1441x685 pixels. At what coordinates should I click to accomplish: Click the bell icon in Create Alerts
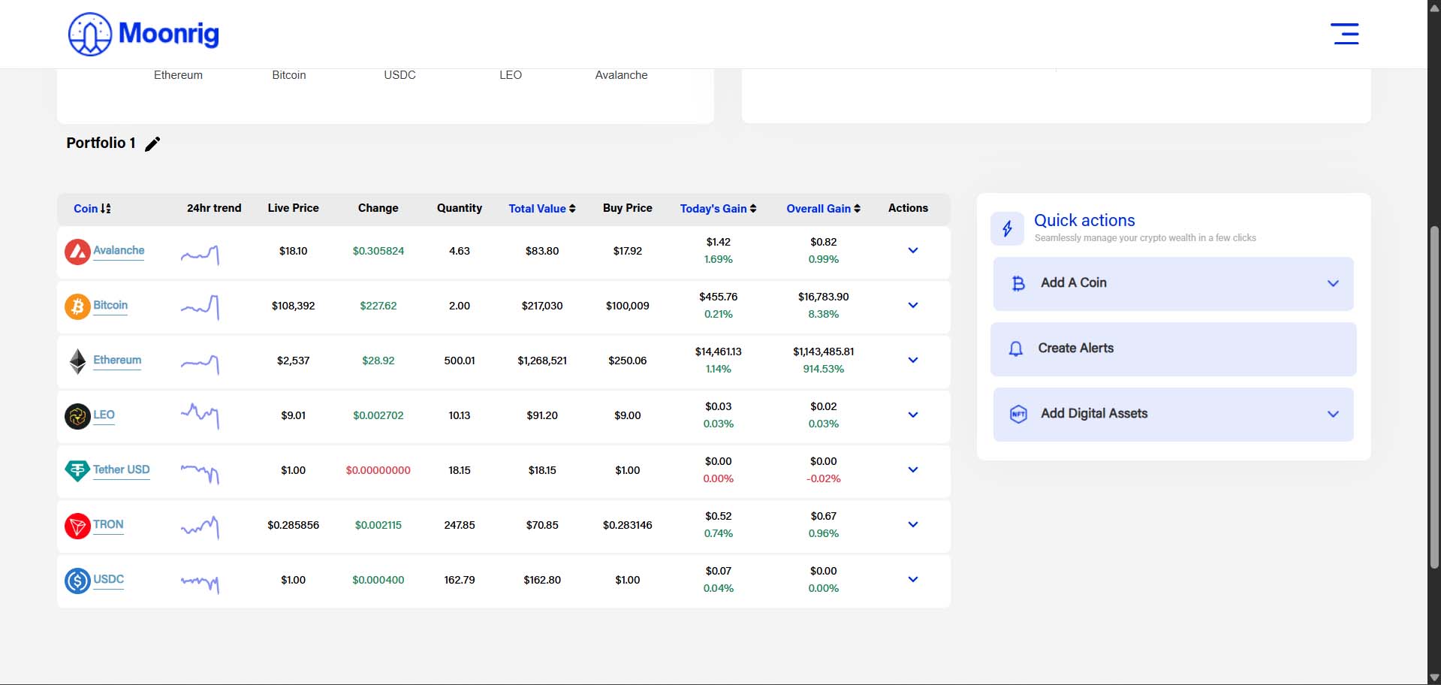[x=1016, y=349]
